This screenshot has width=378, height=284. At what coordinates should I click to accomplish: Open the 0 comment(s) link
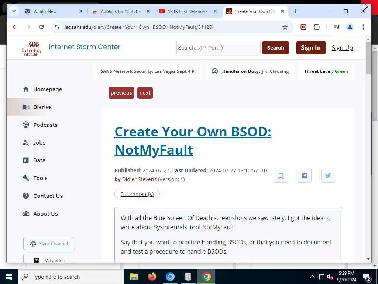[137, 194]
